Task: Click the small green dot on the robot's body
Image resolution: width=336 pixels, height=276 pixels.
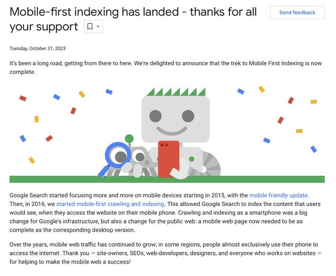Action: 192,159
